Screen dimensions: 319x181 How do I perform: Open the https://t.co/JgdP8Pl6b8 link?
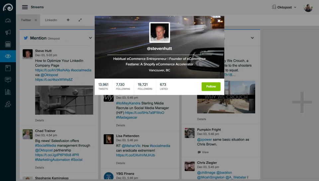[x=53, y=155]
